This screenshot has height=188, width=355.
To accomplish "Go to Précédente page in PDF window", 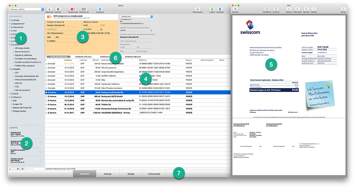I will tap(267, 9).
